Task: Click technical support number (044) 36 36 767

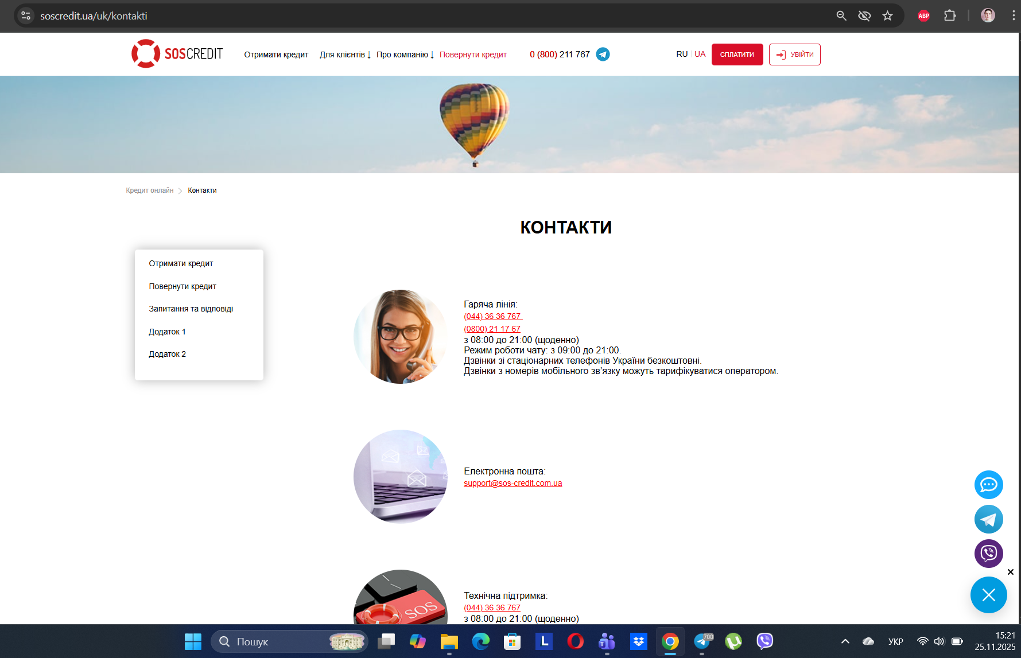Action: 492,608
